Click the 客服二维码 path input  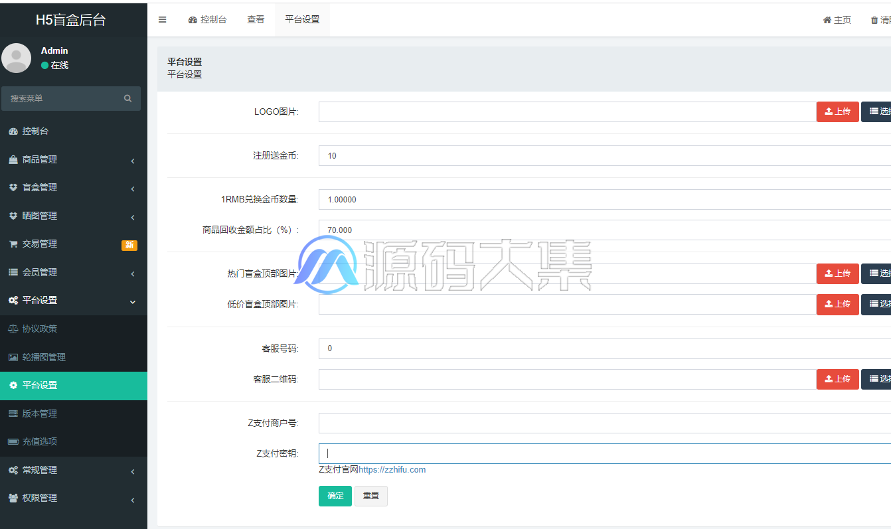[567, 379]
